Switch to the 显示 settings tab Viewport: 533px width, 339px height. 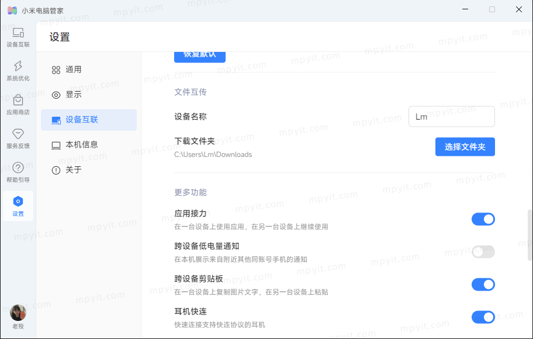(x=89, y=95)
